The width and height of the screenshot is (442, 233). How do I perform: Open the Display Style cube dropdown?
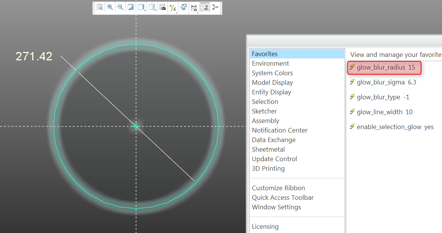141,7
